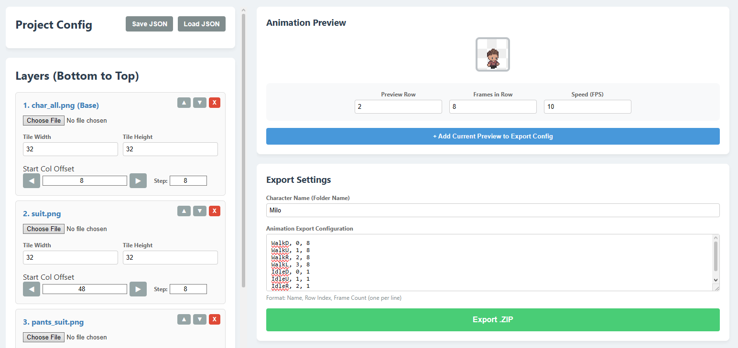Add current preview to export config

[x=493, y=136]
